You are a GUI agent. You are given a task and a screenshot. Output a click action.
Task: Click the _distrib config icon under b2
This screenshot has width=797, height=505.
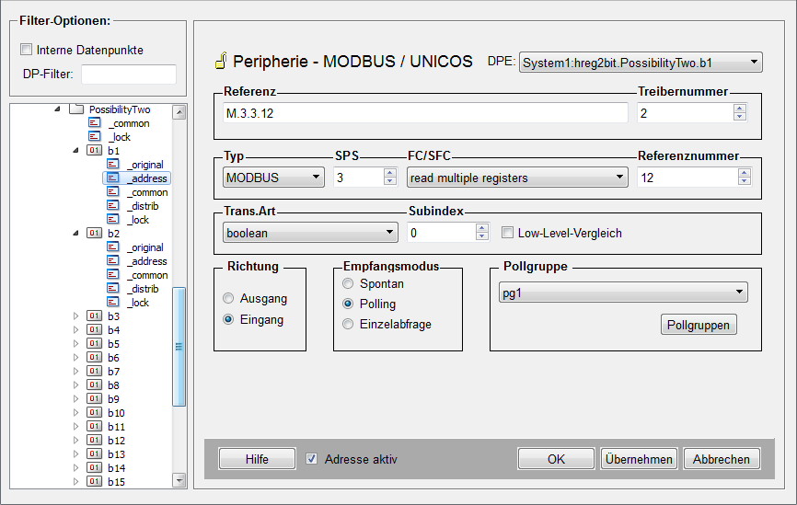click(113, 289)
